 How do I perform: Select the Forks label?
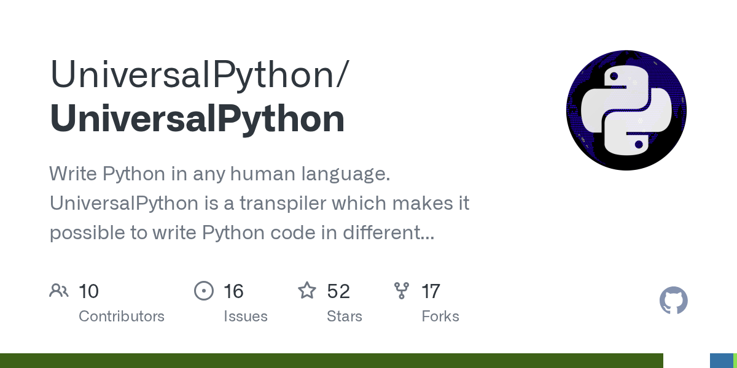440,316
